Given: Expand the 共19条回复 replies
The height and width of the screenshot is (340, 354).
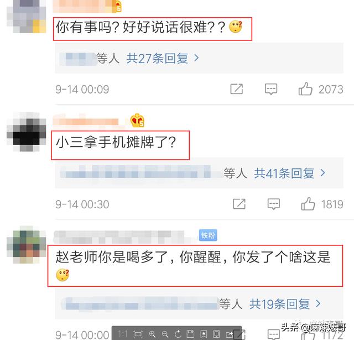Looking at the screenshot, I should [285, 304].
